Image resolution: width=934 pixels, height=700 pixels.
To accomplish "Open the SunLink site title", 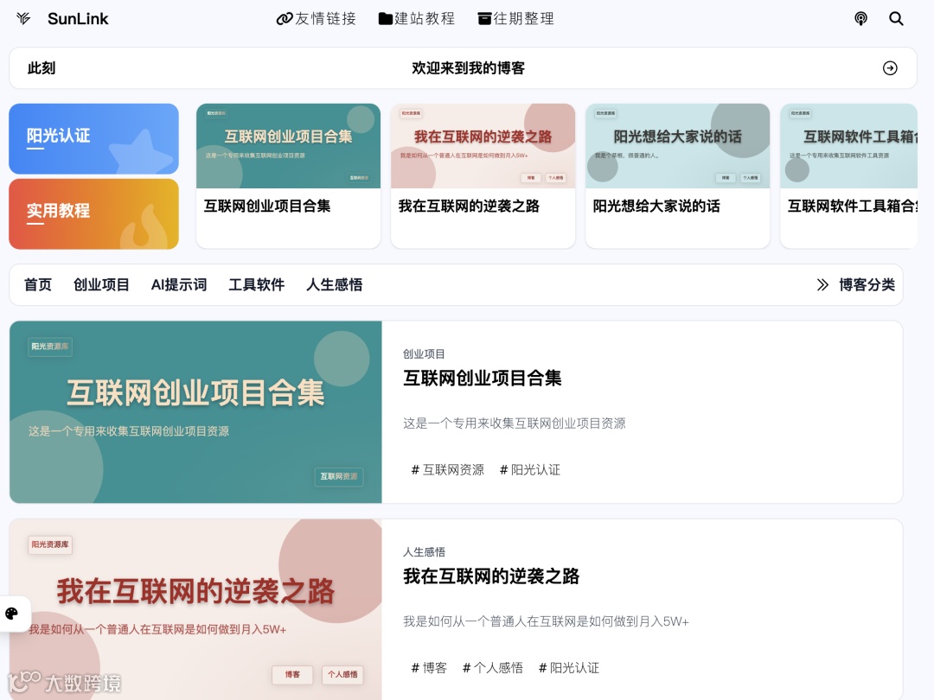I will click(78, 19).
